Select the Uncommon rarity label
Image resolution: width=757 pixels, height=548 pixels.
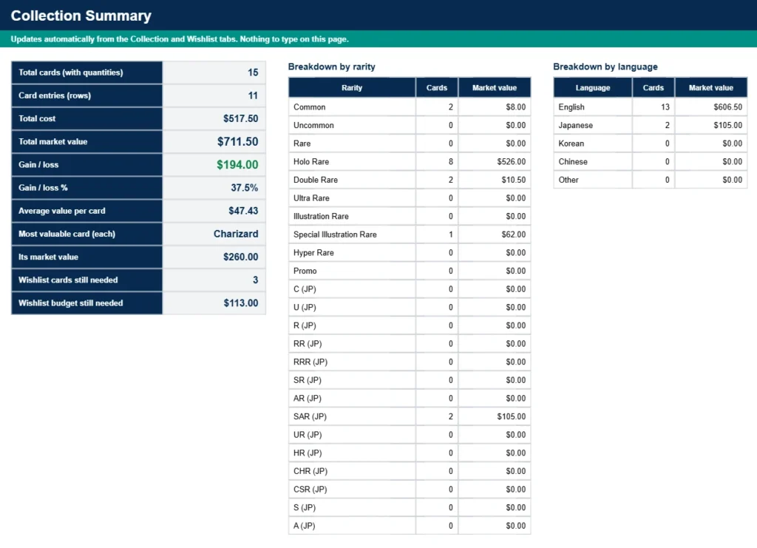[313, 125]
